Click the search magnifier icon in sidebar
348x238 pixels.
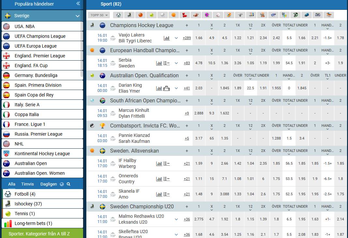(68, 184)
